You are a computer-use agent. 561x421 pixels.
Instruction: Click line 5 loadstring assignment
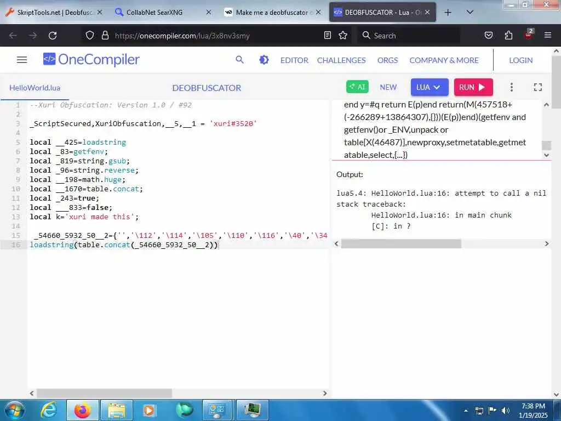click(78, 143)
